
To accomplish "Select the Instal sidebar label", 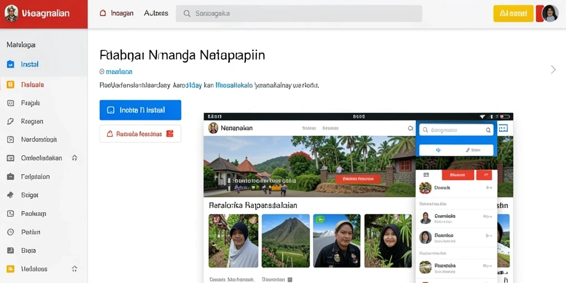I will [x=30, y=65].
